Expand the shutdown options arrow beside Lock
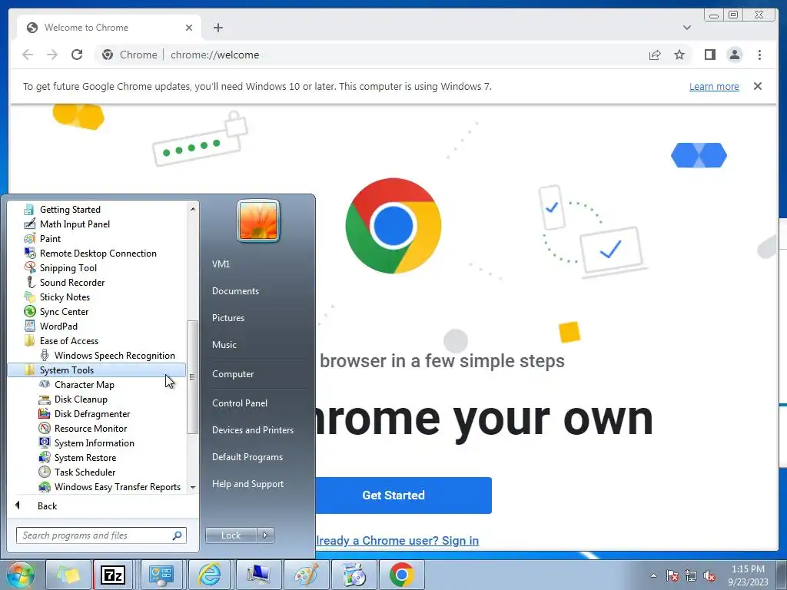 265,535
